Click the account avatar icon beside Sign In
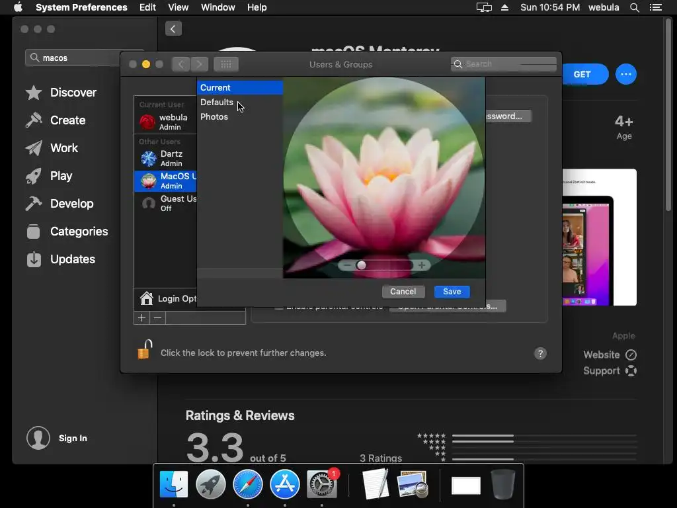The image size is (677, 508). click(38, 438)
